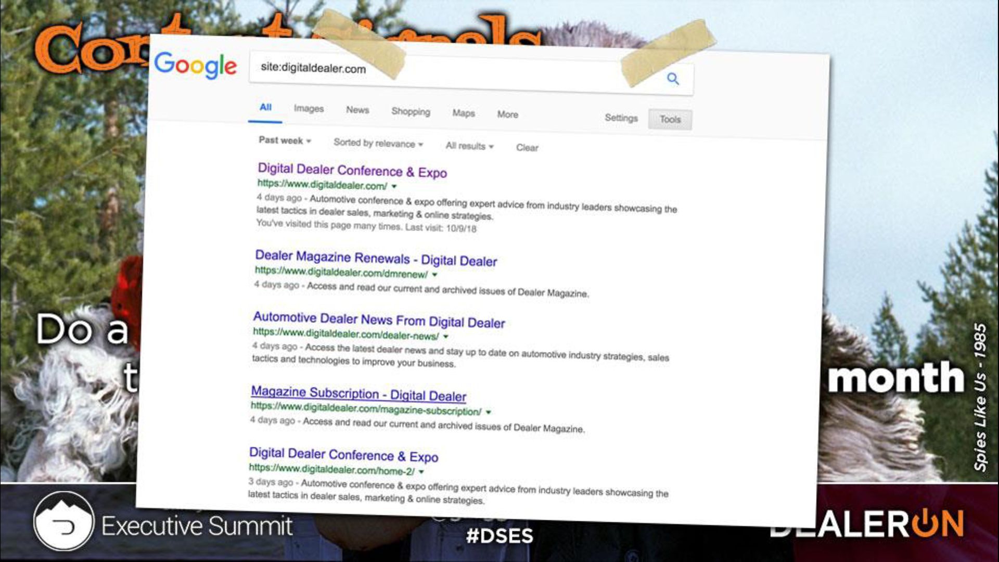Select the All results tab

click(265, 107)
